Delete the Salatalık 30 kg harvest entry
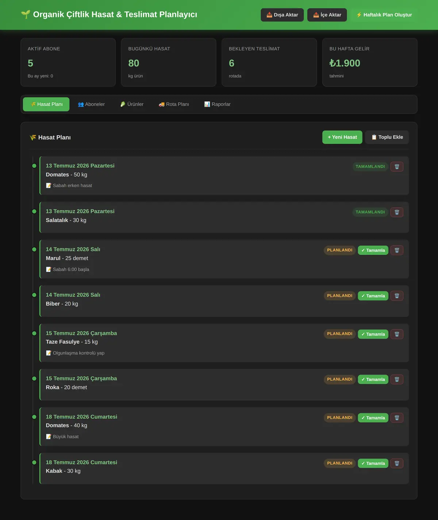 pos(397,212)
